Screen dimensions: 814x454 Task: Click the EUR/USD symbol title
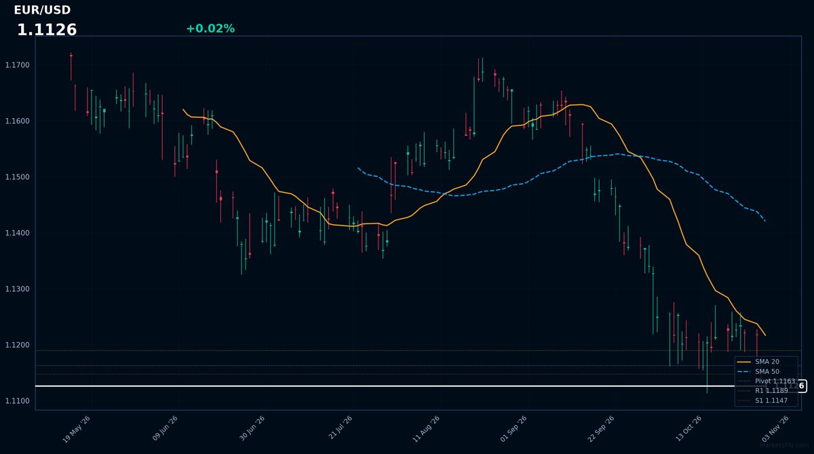(x=42, y=10)
